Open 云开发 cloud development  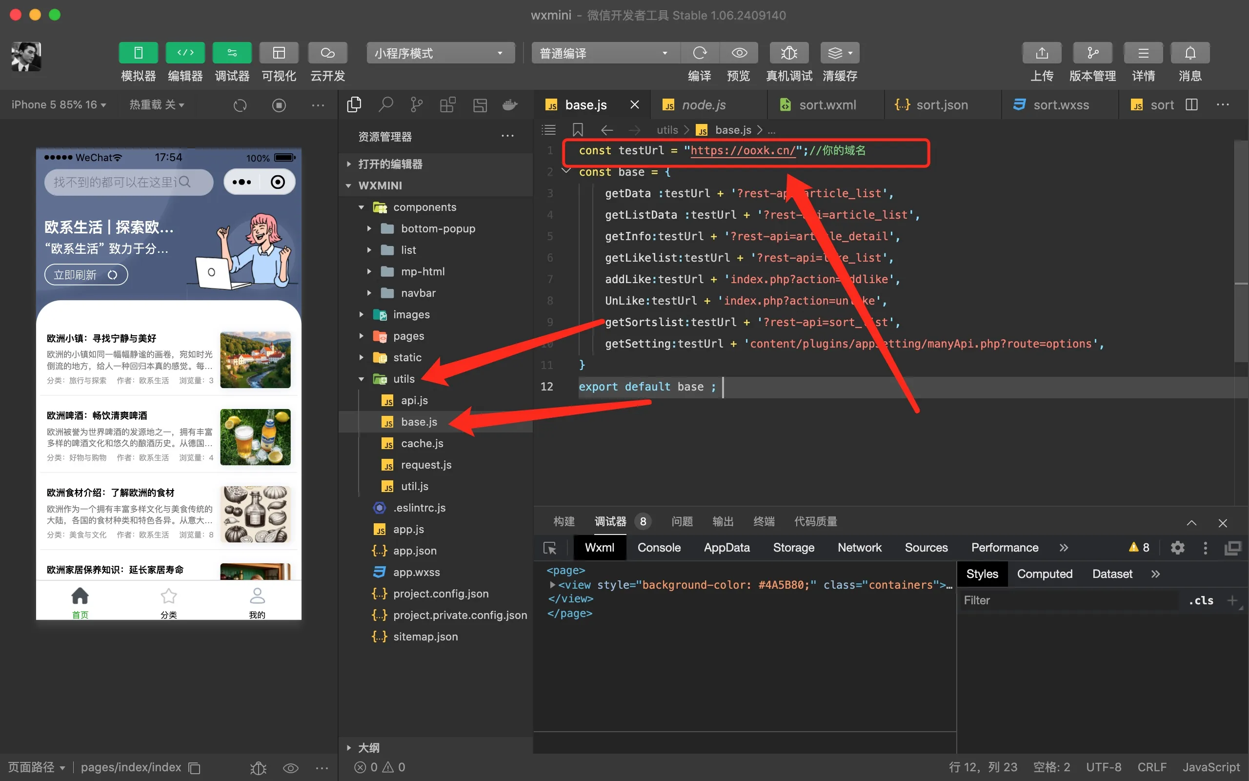327,53
